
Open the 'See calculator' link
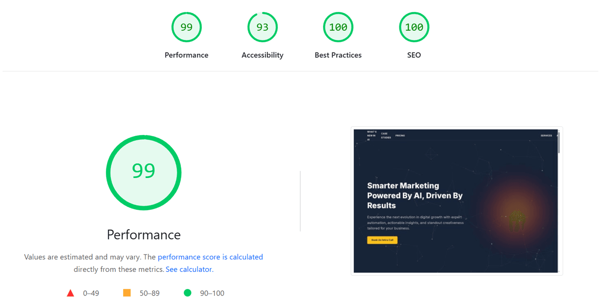(189, 269)
